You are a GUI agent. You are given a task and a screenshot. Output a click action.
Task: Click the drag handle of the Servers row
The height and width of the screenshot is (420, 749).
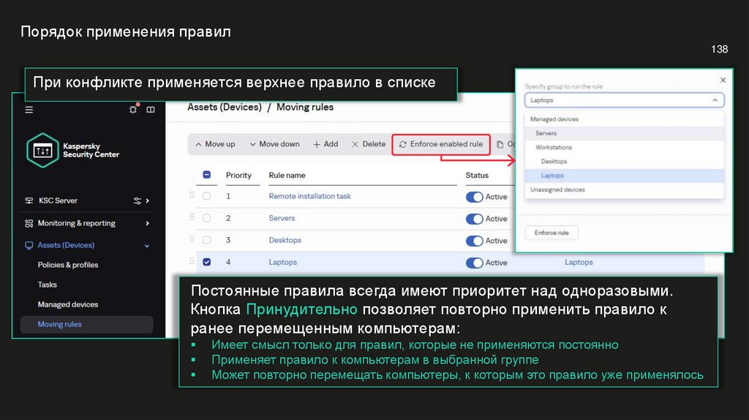click(192, 217)
